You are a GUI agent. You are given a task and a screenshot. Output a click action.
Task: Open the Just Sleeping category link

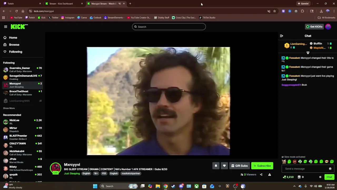click(x=72, y=173)
